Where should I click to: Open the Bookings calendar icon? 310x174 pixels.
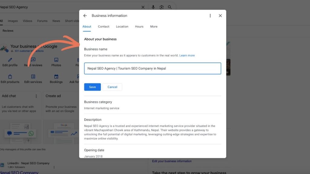point(56,77)
